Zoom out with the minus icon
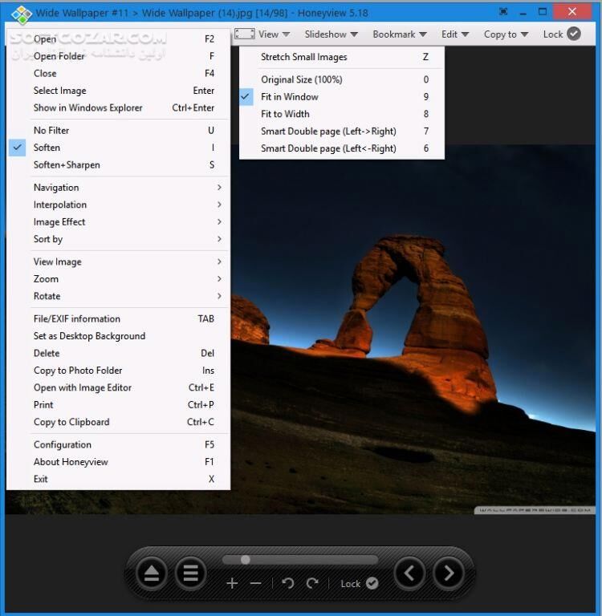This screenshot has height=616, width=602. click(255, 583)
